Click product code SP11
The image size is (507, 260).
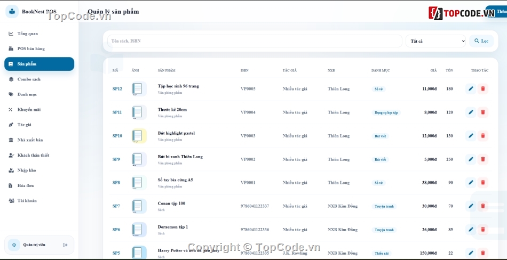(x=117, y=112)
